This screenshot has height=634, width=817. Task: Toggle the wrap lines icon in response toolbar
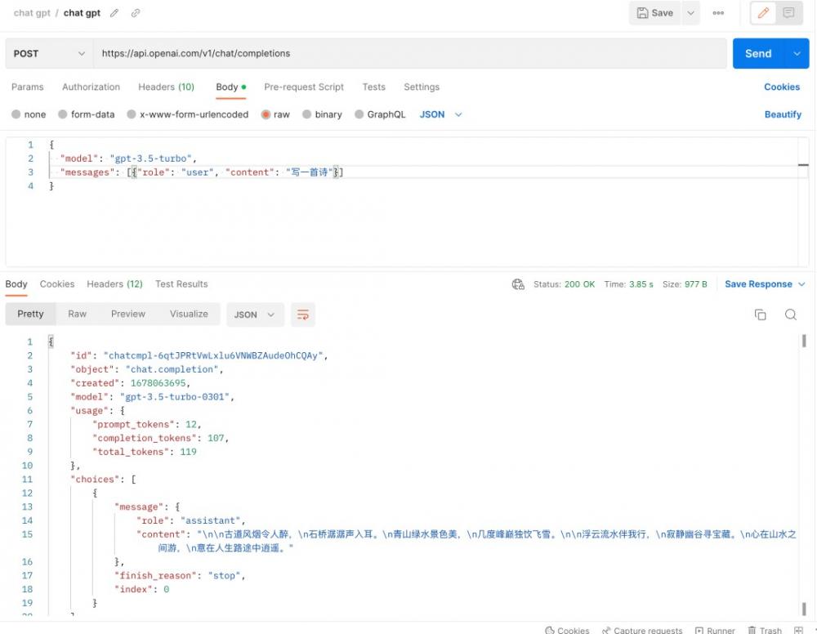pyautogui.click(x=303, y=315)
